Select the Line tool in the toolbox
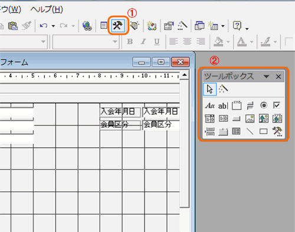This screenshot has width=295, height=232. click(250, 131)
